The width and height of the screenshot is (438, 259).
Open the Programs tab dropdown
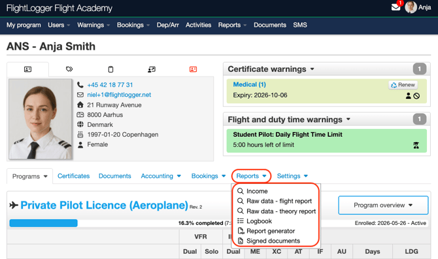point(29,177)
